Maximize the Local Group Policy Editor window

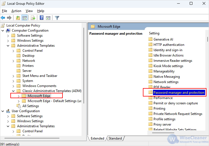pyautogui.click(x=191, y=3)
